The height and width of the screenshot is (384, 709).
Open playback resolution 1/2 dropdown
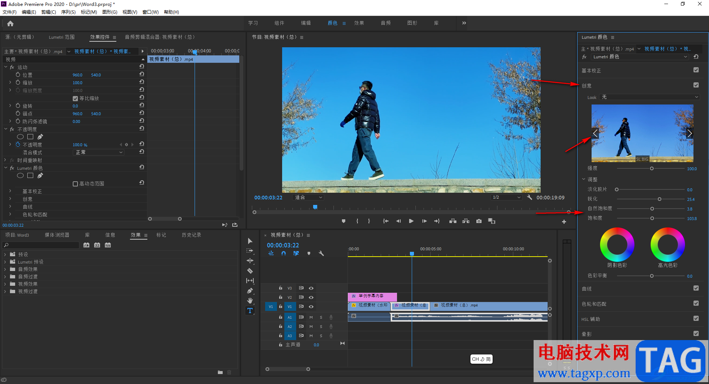pyautogui.click(x=507, y=198)
